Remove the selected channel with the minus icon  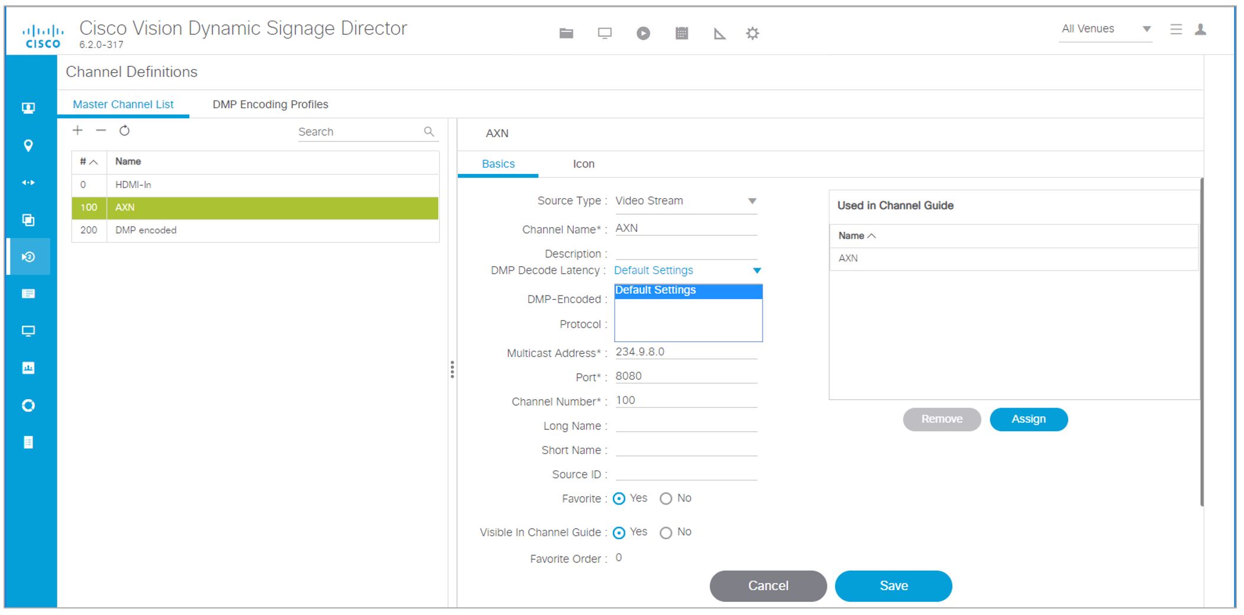pyautogui.click(x=101, y=130)
